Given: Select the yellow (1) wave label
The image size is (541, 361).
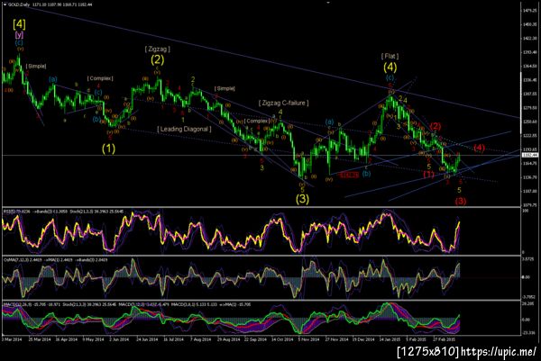Looking at the screenshot, I should 108,149.
